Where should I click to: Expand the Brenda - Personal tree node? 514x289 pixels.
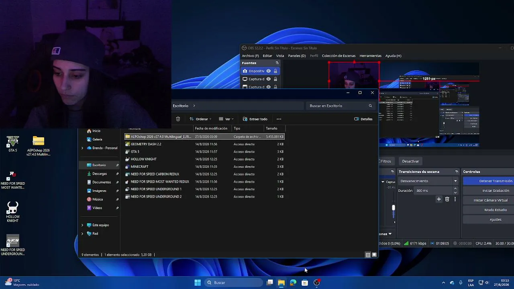point(82,148)
